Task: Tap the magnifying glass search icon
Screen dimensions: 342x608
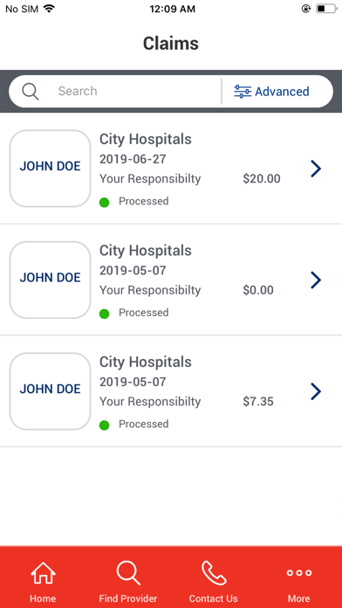Action: tap(31, 92)
